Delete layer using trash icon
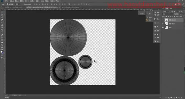 pyautogui.click(x=182, y=98)
